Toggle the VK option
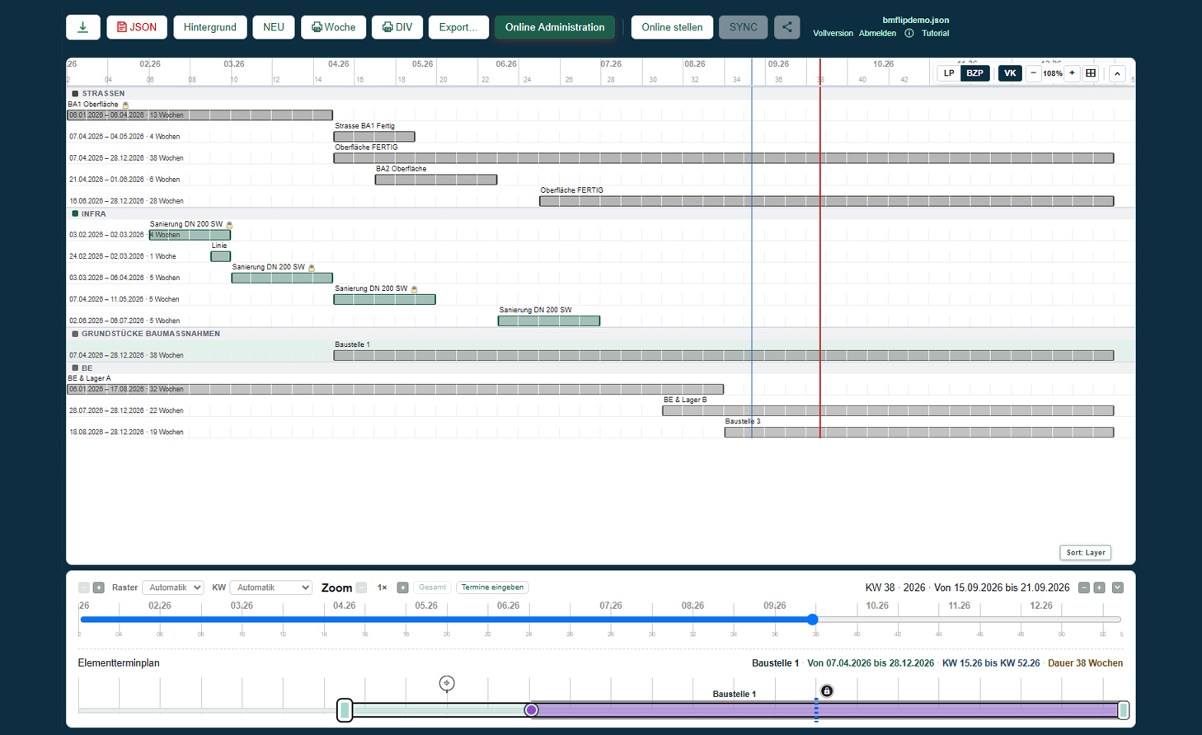Image resolution: width=1202 pixels, height=735 pixels. [1010, 73]
